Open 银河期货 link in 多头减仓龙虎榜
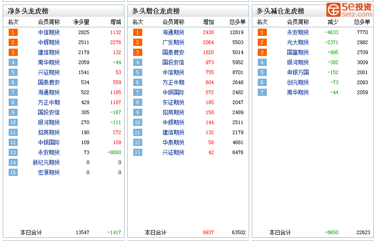This screenshot has width=375, height=241. (298, 62)
